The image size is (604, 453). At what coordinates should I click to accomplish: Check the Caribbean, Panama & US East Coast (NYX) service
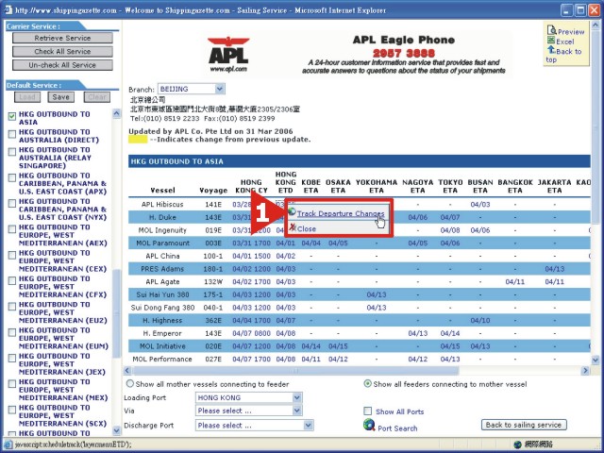(x=12, y=203)
